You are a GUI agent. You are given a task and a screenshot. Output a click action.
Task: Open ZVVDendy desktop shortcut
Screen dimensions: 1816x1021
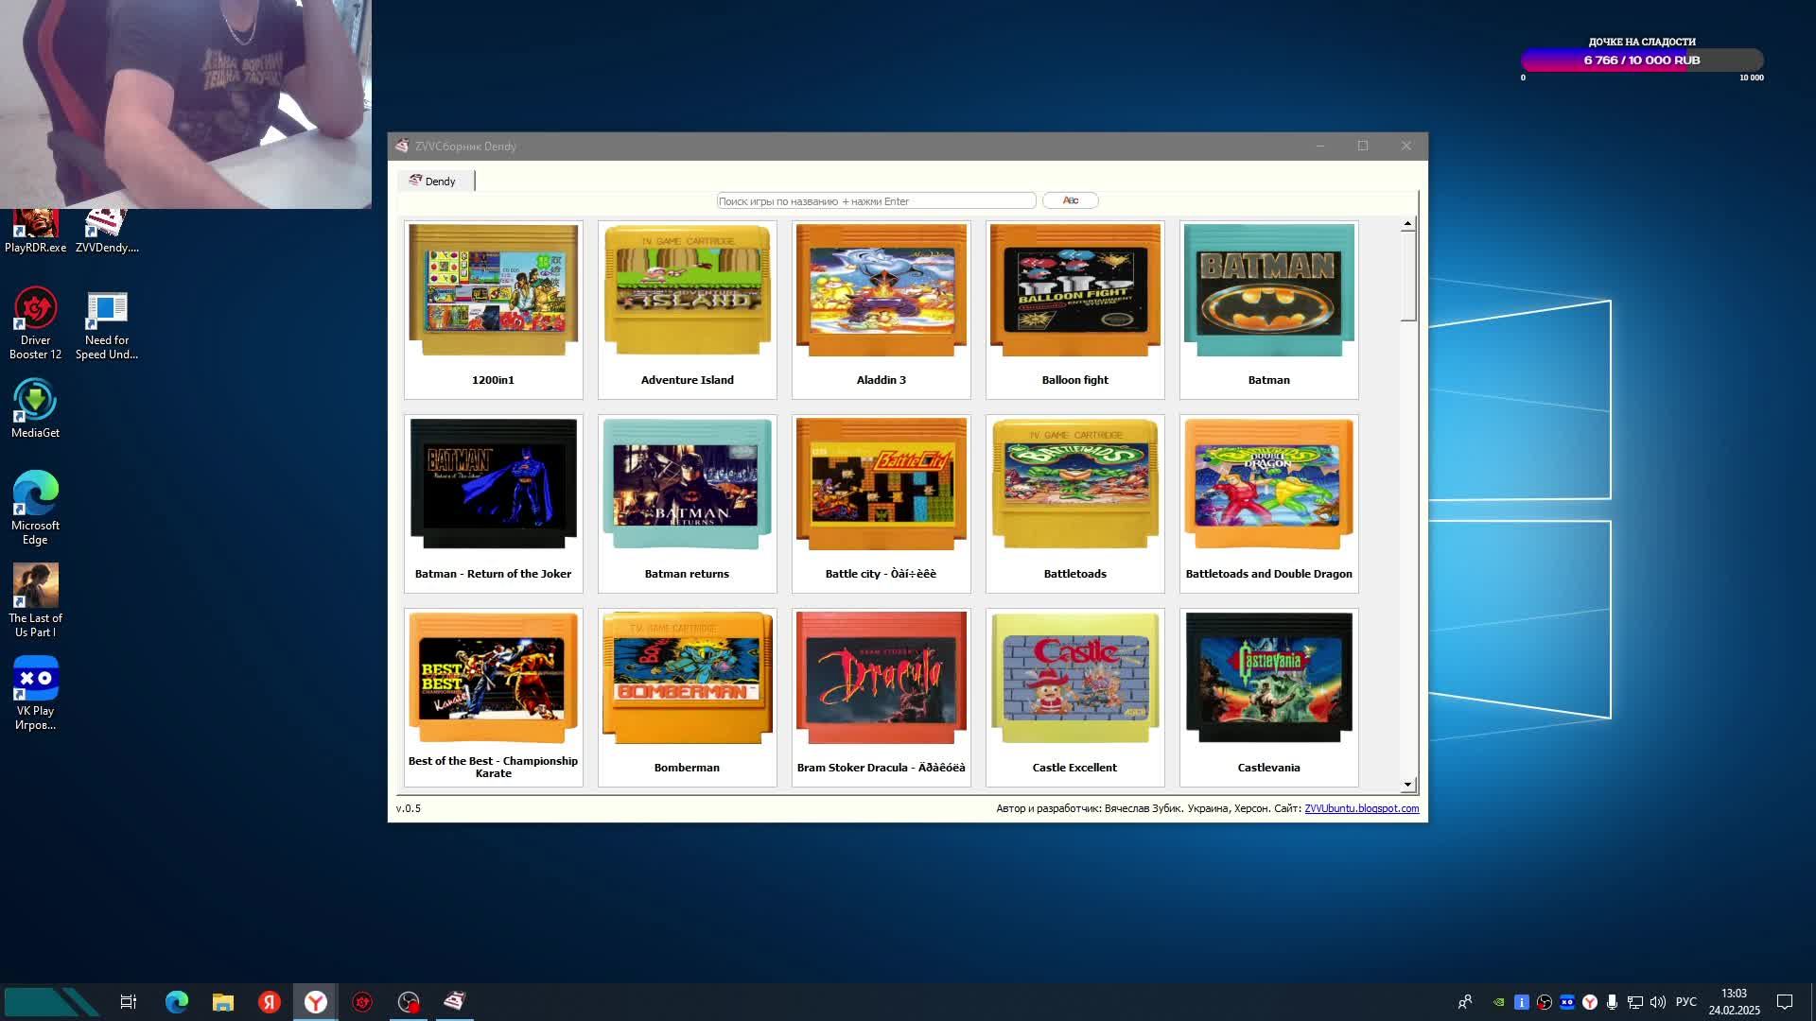point(107,230)
